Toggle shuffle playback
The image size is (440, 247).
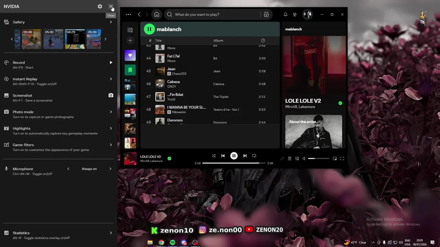(x=213, y=156)
